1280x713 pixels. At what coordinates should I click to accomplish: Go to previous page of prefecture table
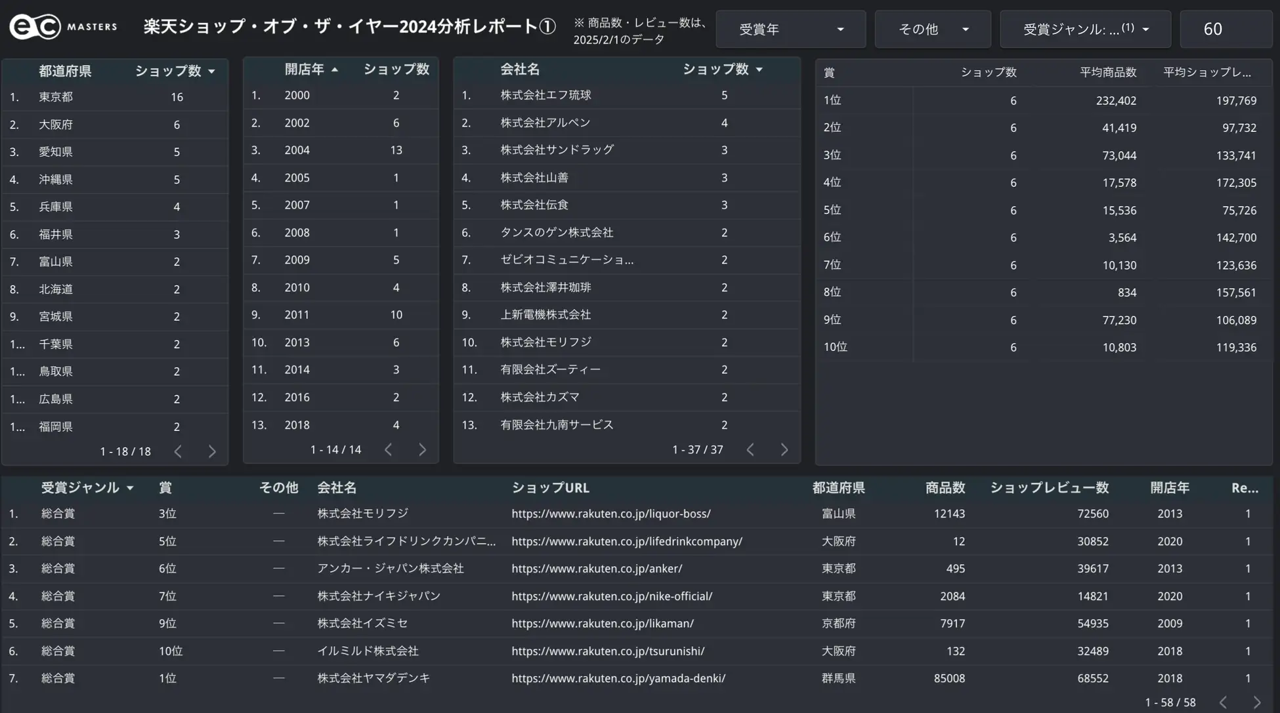coord(178,451)
